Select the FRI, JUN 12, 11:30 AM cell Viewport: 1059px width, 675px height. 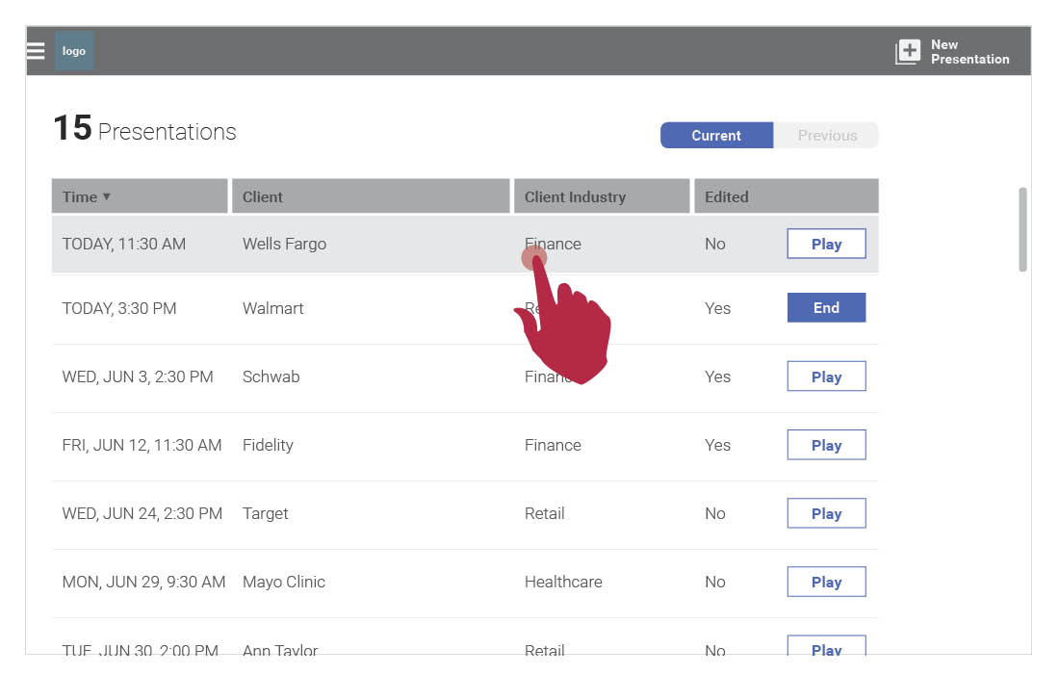[142, 445]
